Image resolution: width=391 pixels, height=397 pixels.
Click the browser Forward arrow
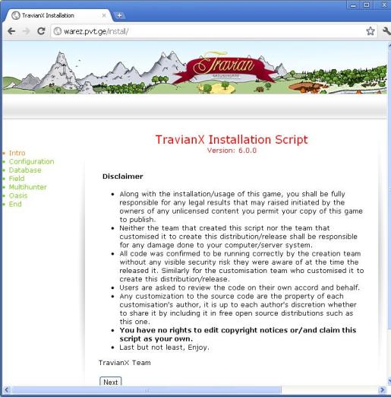(x=26, y=31)
